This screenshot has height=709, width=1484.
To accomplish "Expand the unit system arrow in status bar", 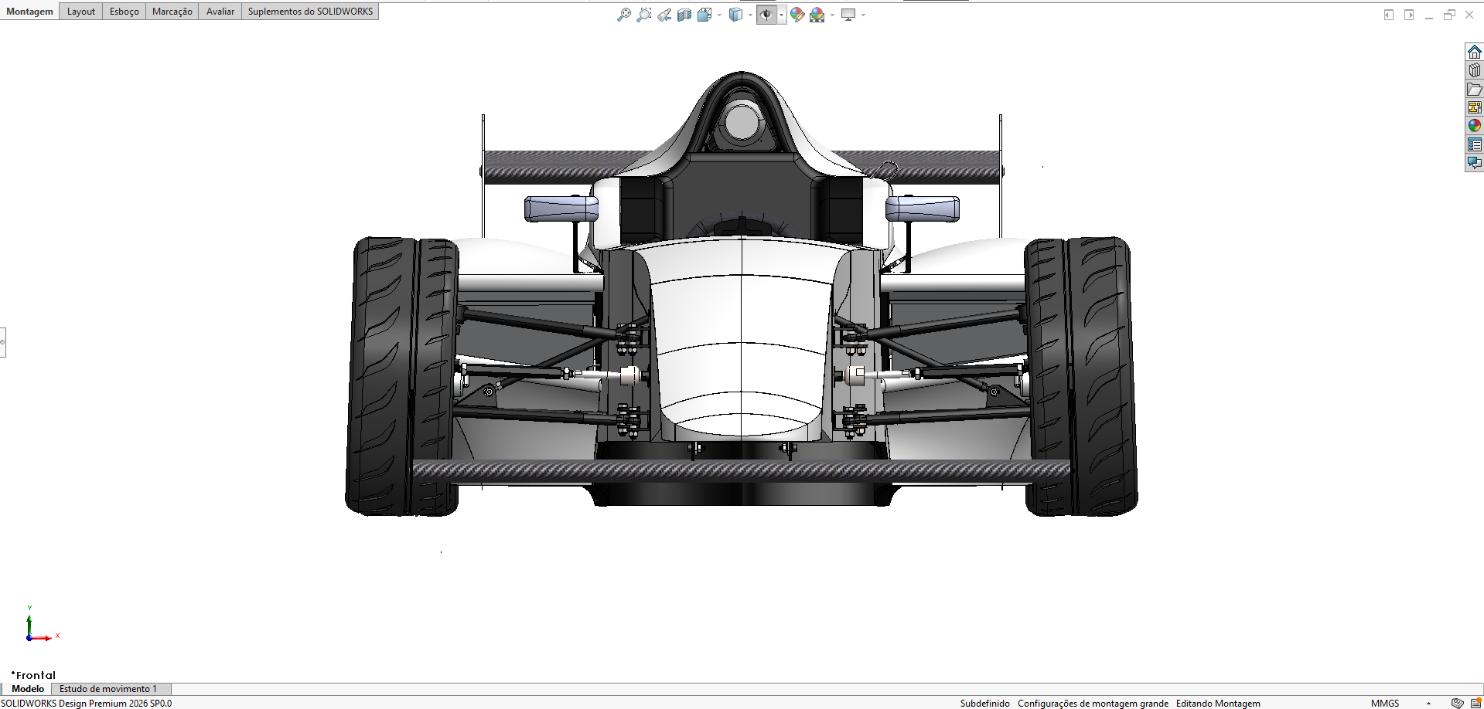I will coord(1428,704).
